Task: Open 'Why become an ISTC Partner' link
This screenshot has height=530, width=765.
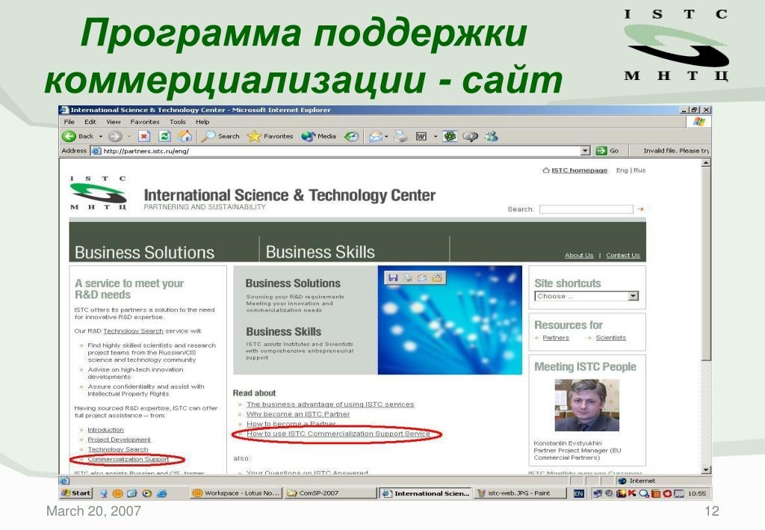Action: 298,414
